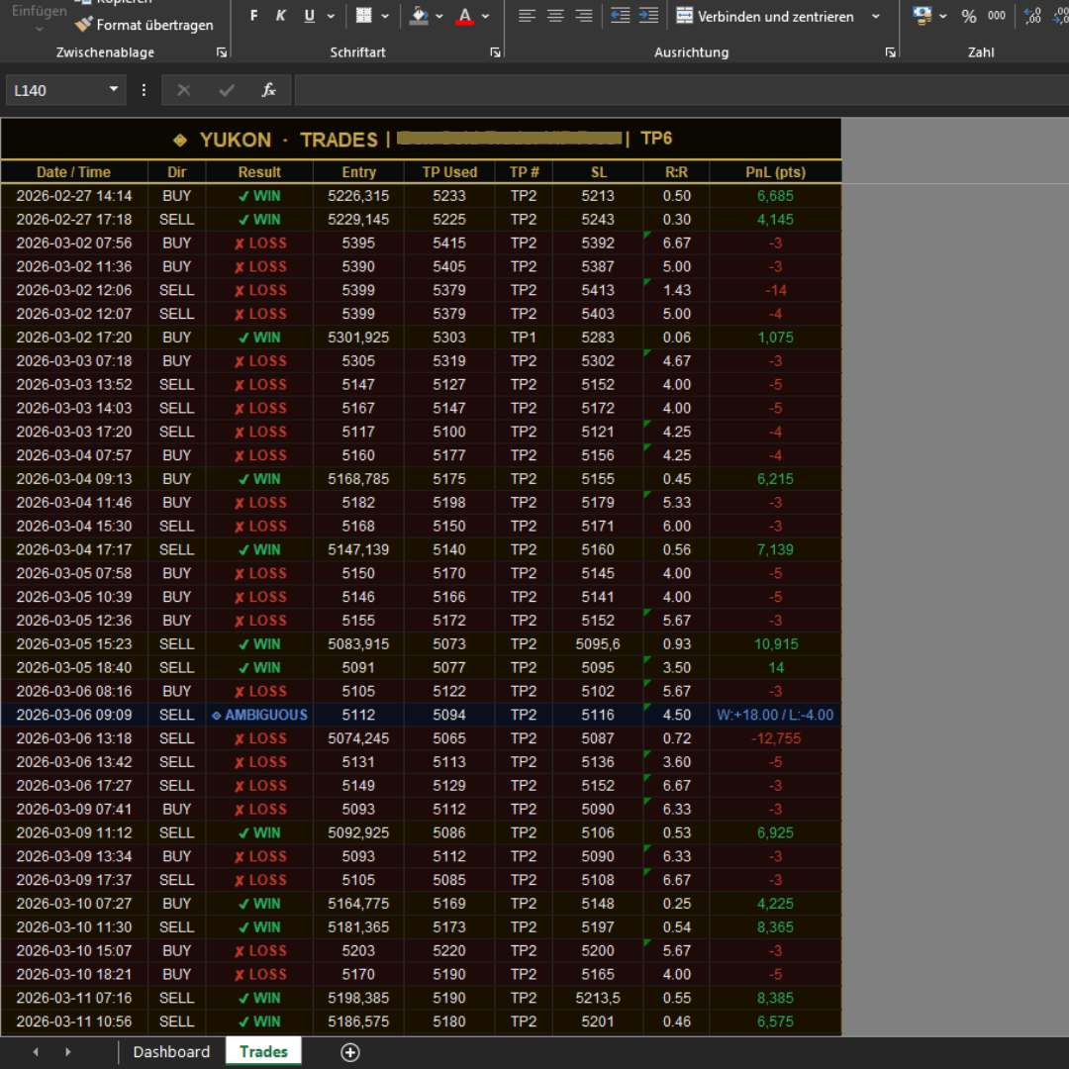
Task: Select the PnL (pts) header cell
Action: click(x=775, y=172)
